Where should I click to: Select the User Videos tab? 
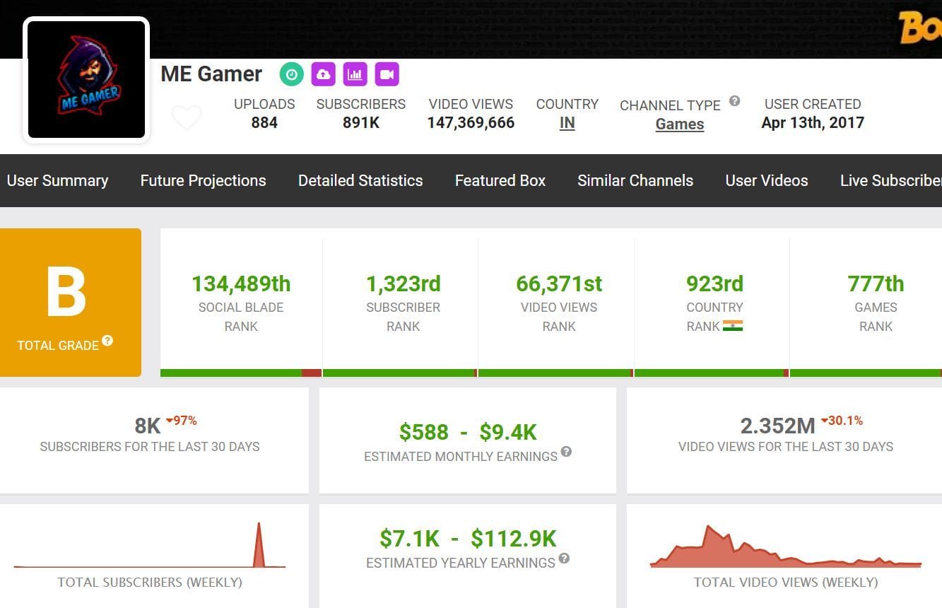(x=766, y=180)
